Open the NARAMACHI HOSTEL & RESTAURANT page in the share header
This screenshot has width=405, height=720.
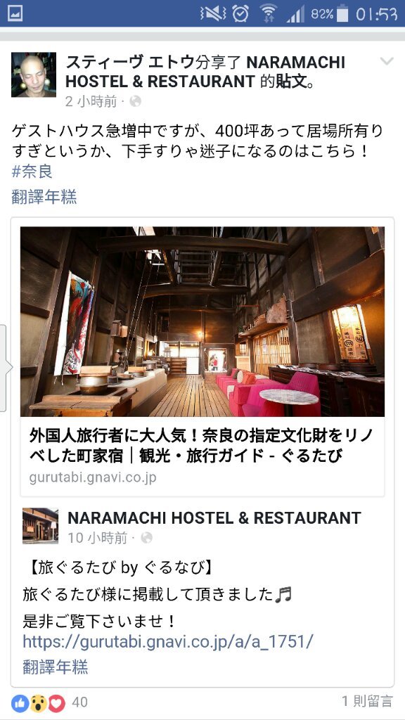click(x=205, y=72)
